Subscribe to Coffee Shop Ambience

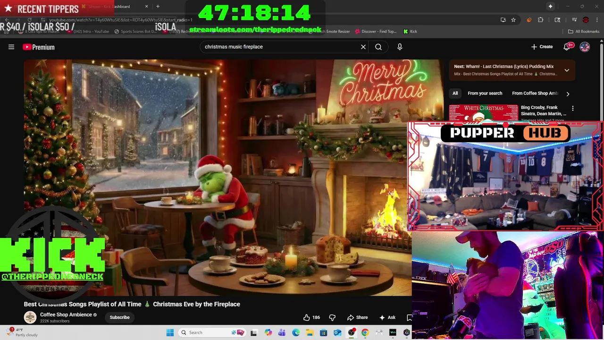click(x=119, y=317)
